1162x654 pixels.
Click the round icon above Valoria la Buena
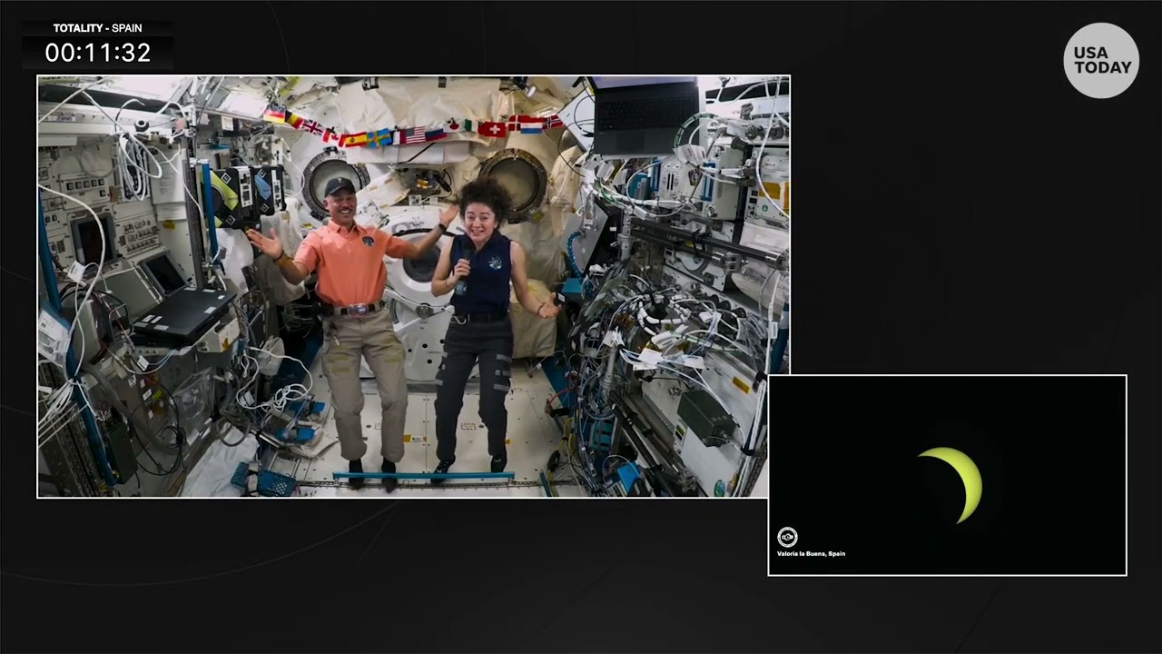[787, 537]
